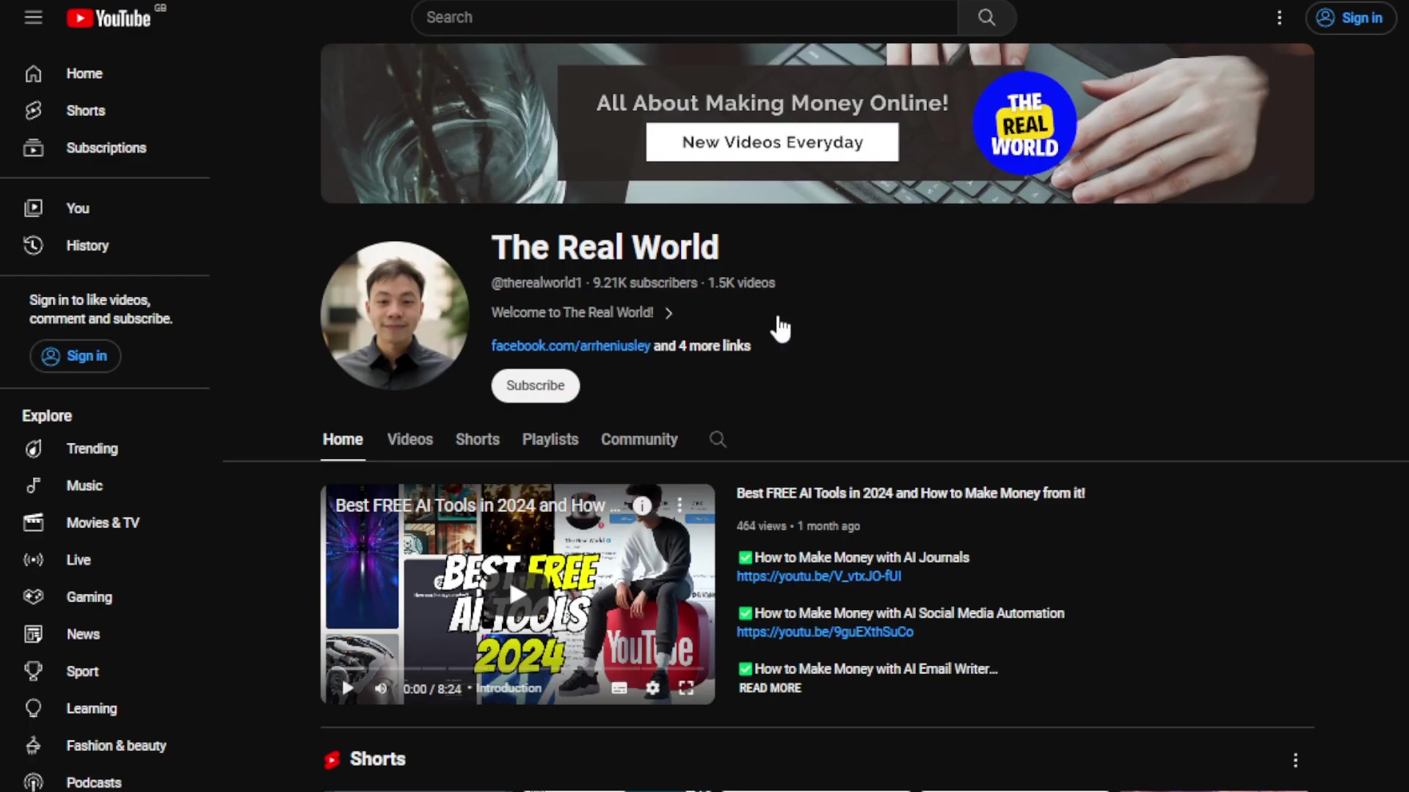The height and width of the screenshot is (792, 1409).
Task: Open player settings gear
Action: [652, 688]
